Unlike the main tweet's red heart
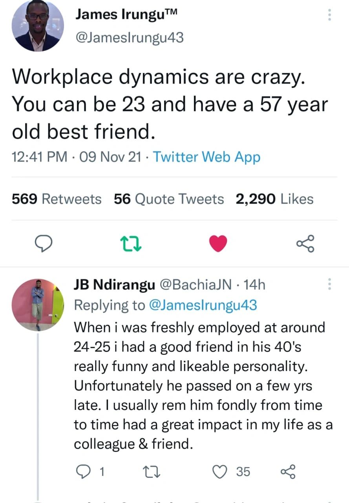 (x=218, y=244)
